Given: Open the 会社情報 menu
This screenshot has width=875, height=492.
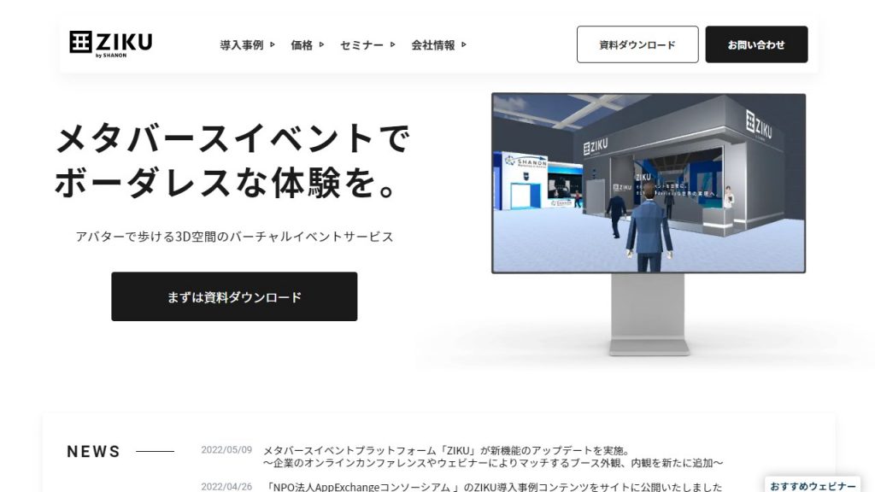Looking at the screenshot, I should click(433, 45).
